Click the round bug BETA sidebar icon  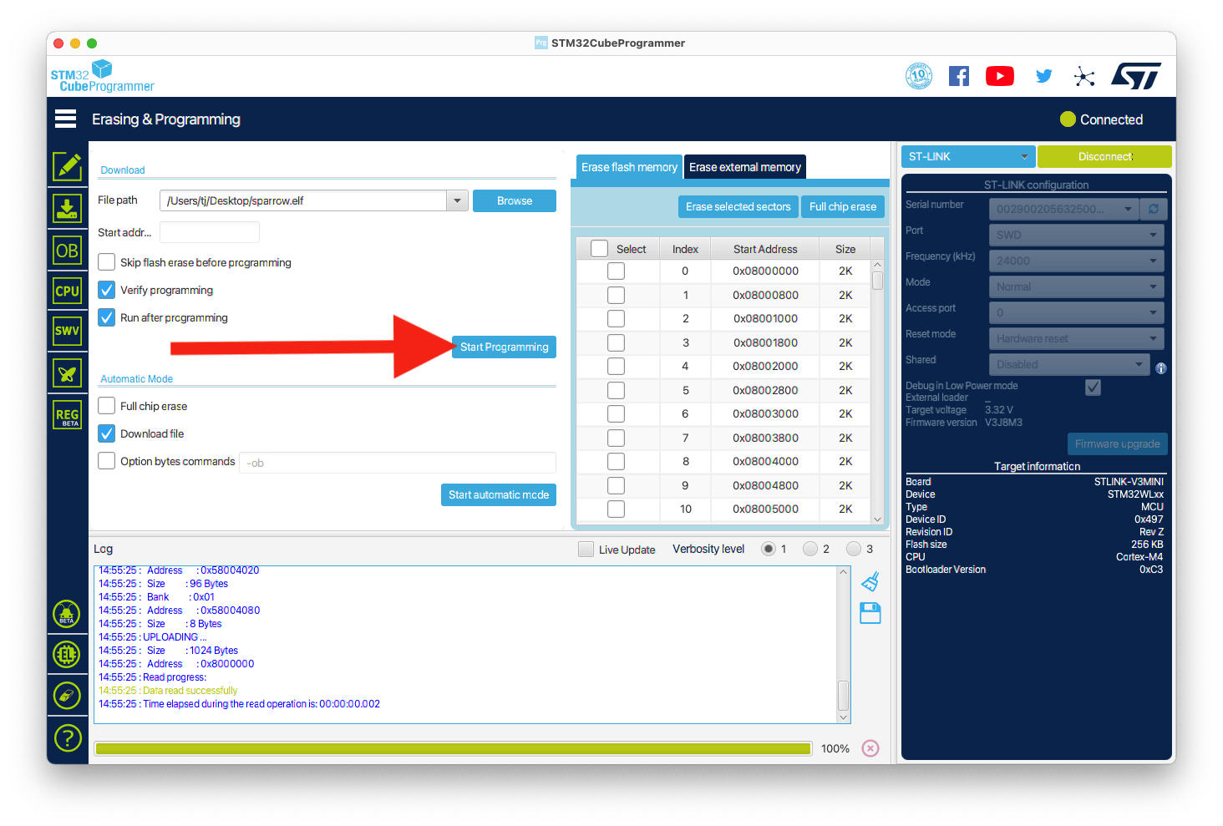(x=67, y=615)
